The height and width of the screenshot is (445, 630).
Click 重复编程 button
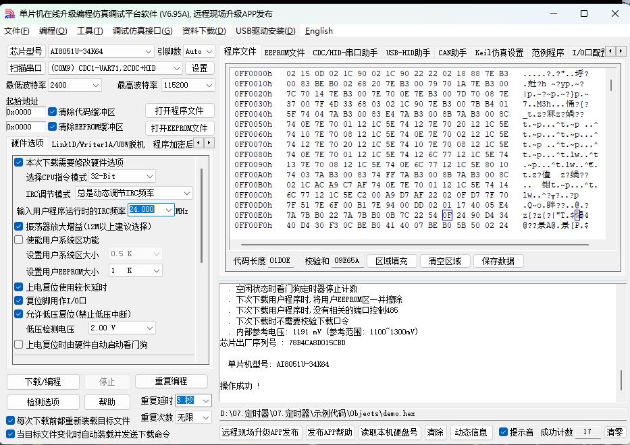(171, 381)
